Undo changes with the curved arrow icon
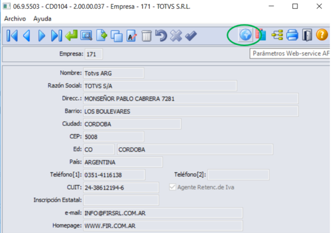 click(x=161, y=36)
